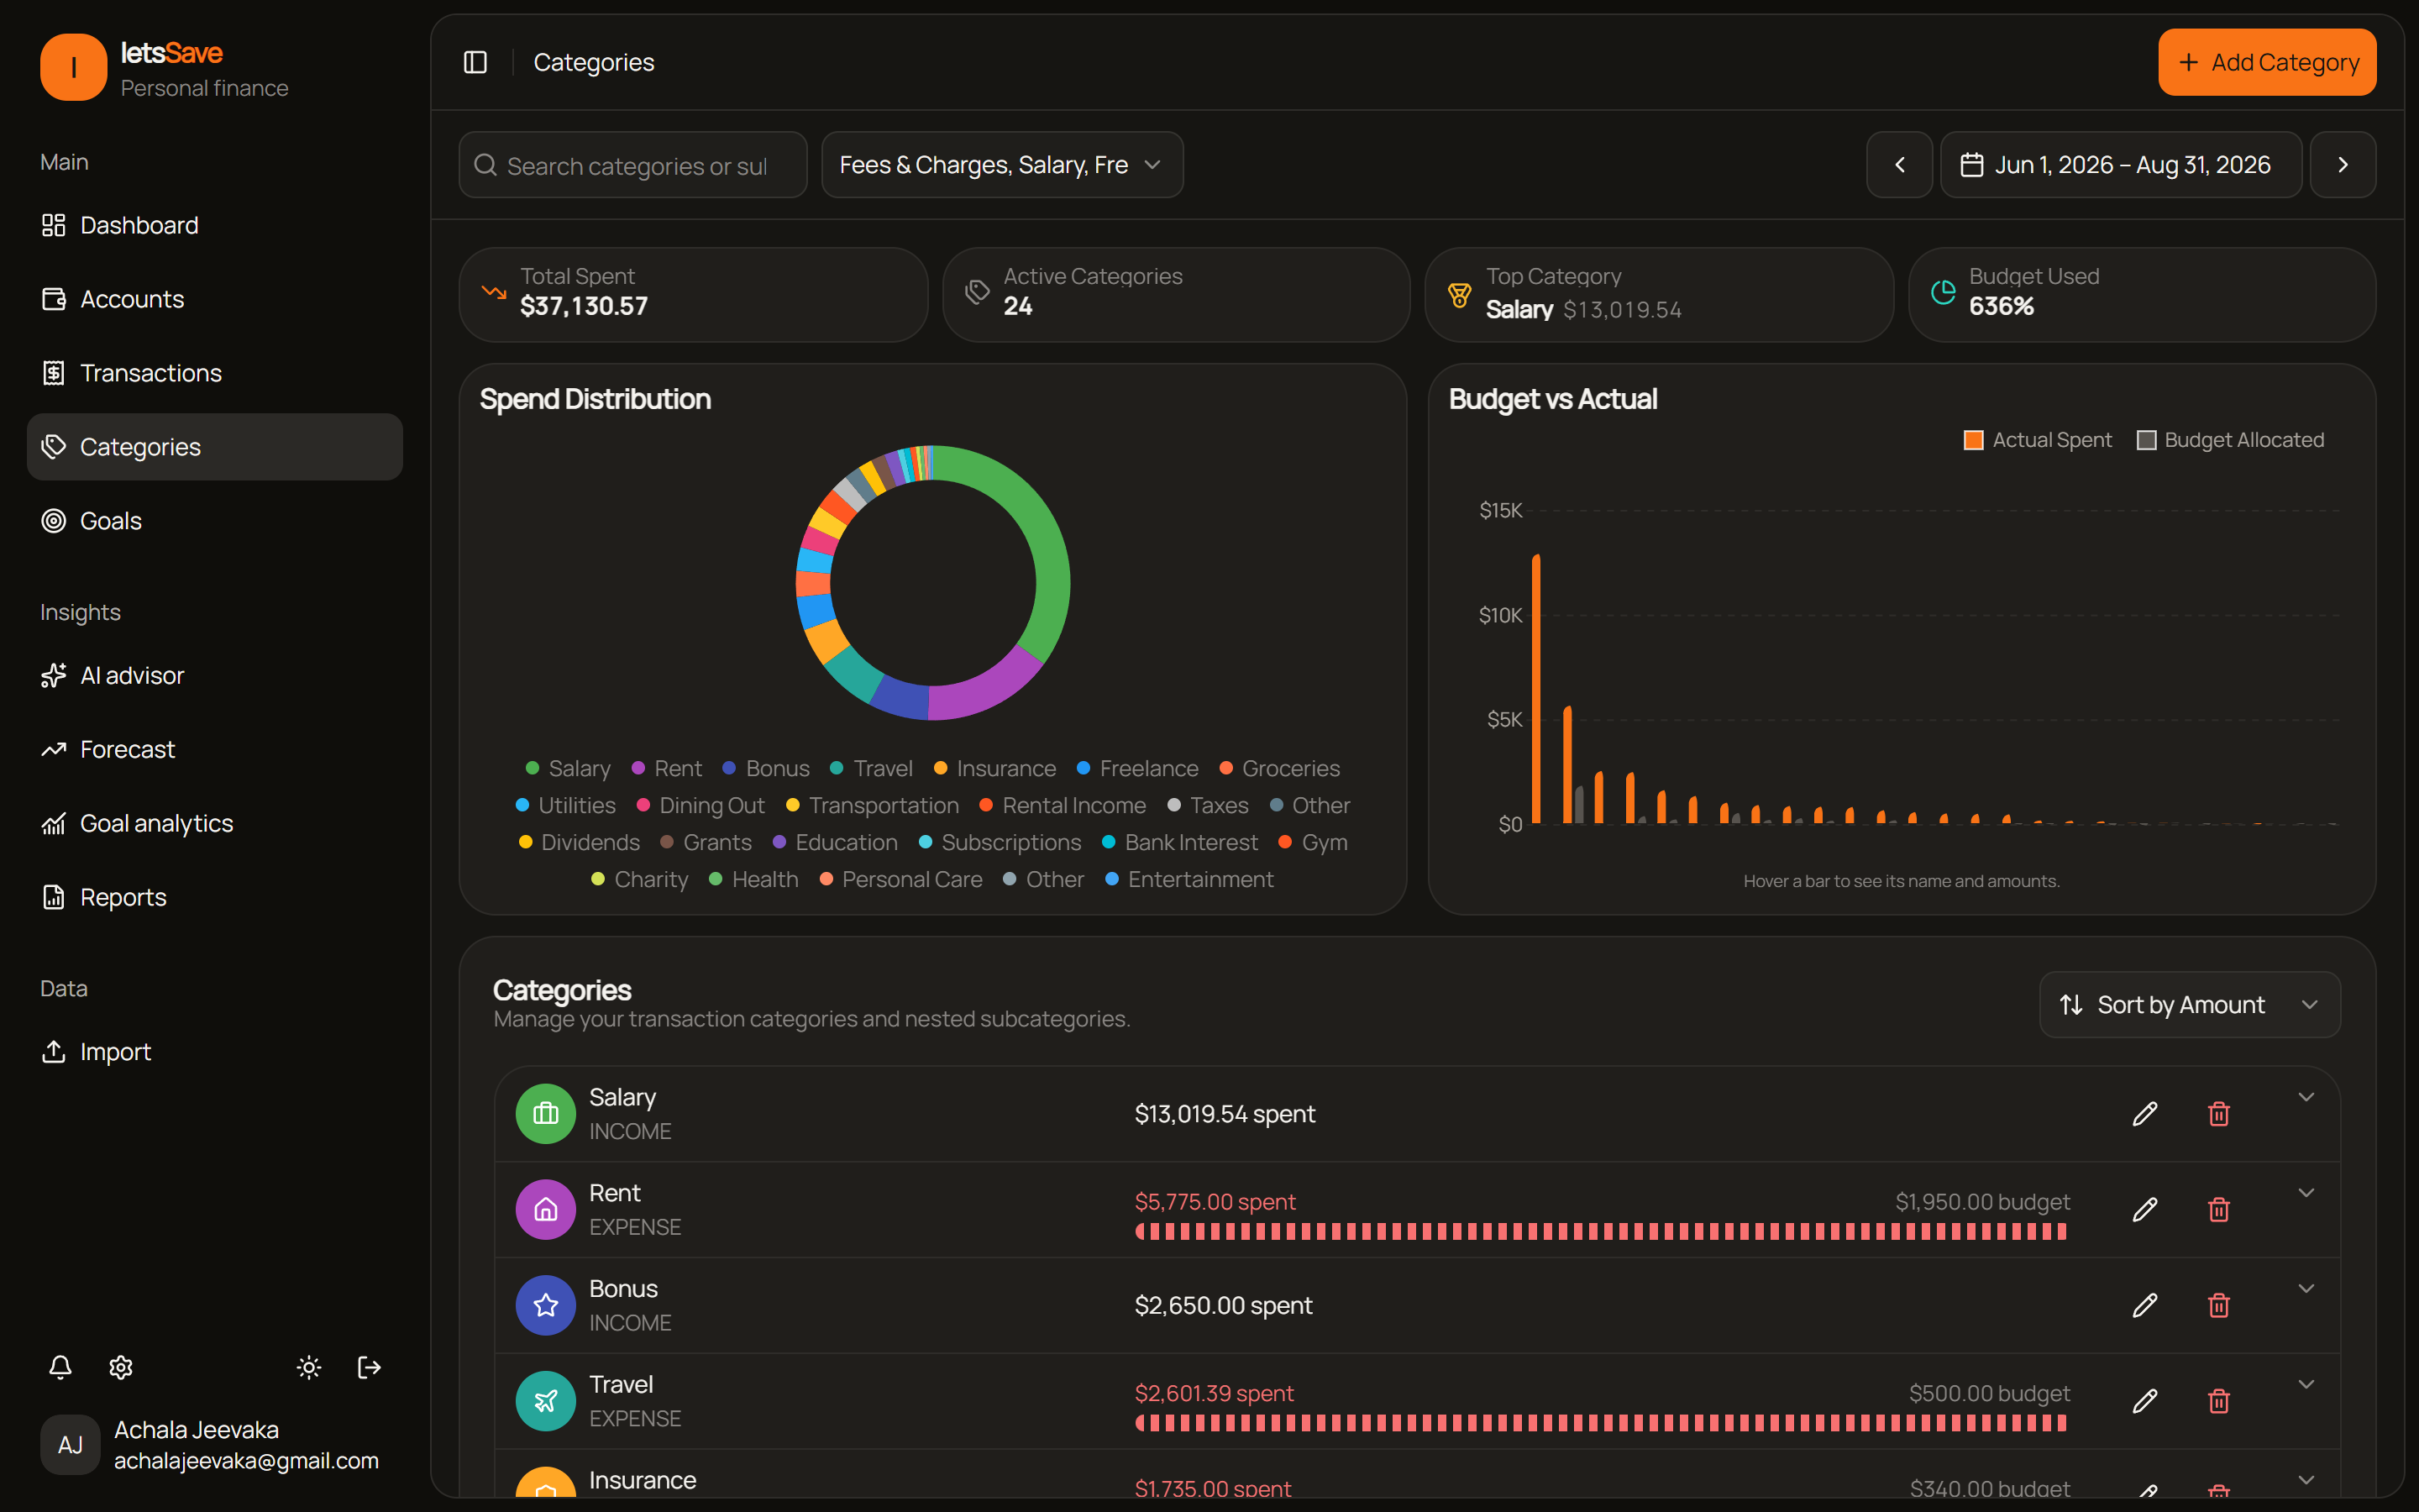Viewport: 2419px width, 1512px height.
Task: Open notifications bell icon
Action: [x=60, y=1367]
